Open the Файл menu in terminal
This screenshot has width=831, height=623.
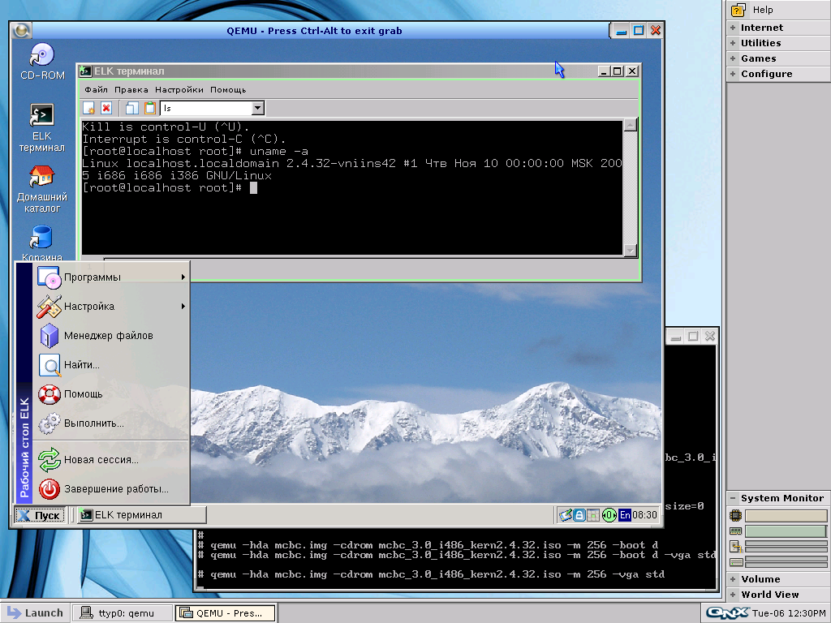click(x=96, y=89)
